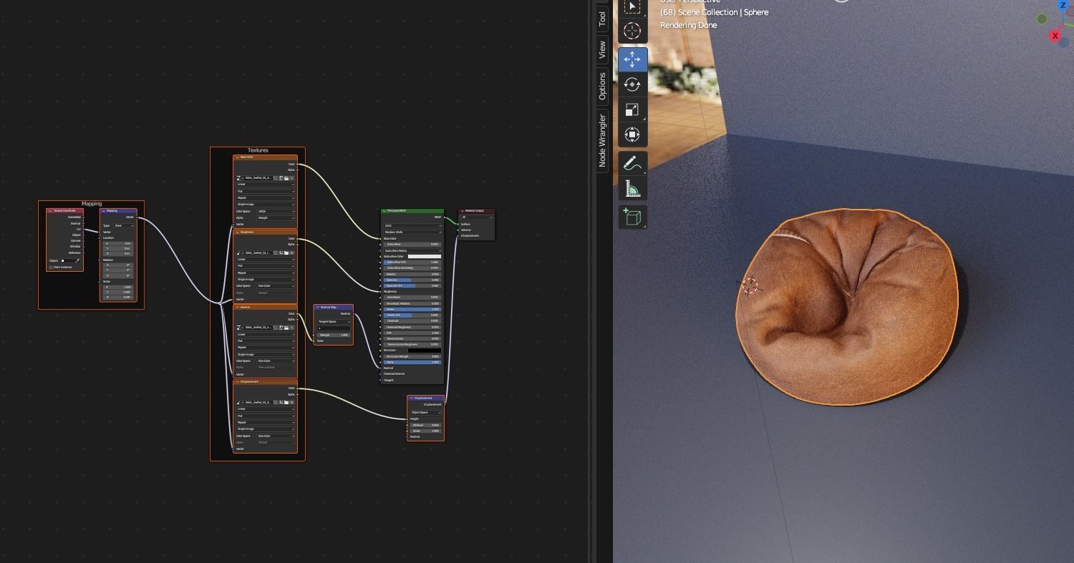Open the image folder in Base Color node
The height and width of the screenshot is (563, 1074).
point(286,178)
